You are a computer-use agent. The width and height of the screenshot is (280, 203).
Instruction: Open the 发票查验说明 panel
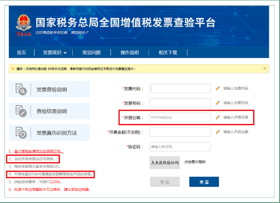coord(49,89)
